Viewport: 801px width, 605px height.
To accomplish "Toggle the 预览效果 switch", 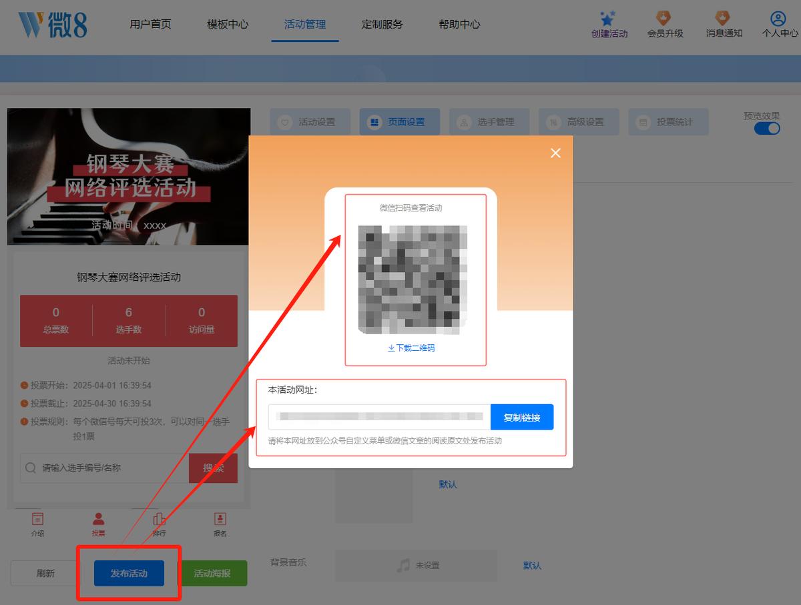I will [x=767, y=128].
